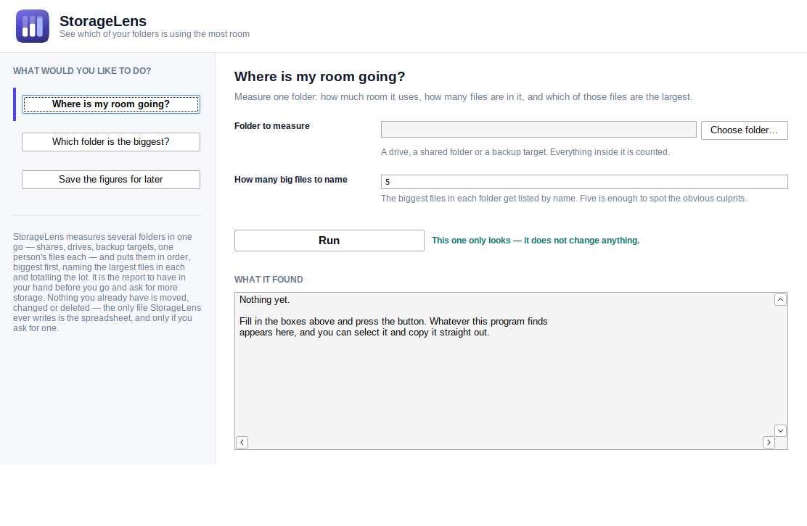The image size is (807, 526).
Task: Open "Which folder is the biggest?" task
Action: (x=110, y=142)
